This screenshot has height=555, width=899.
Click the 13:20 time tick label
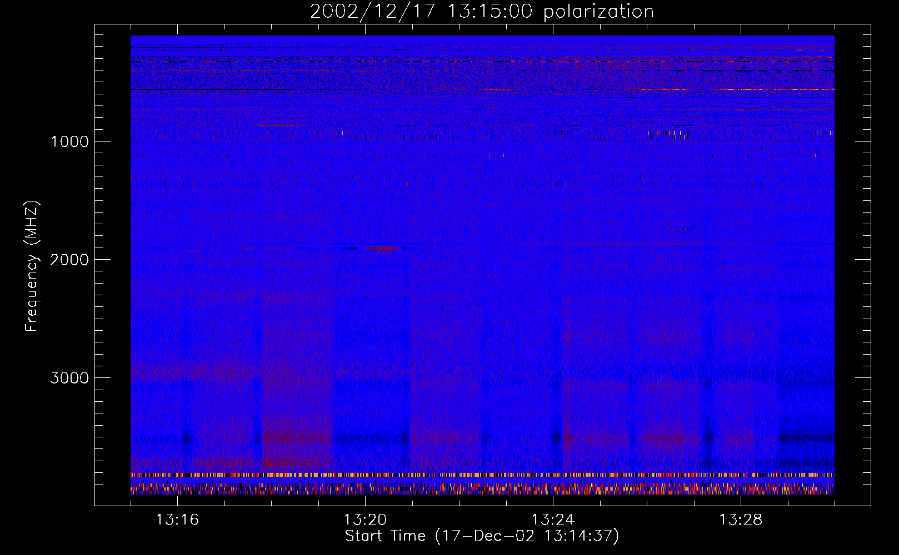coord(365,520)
